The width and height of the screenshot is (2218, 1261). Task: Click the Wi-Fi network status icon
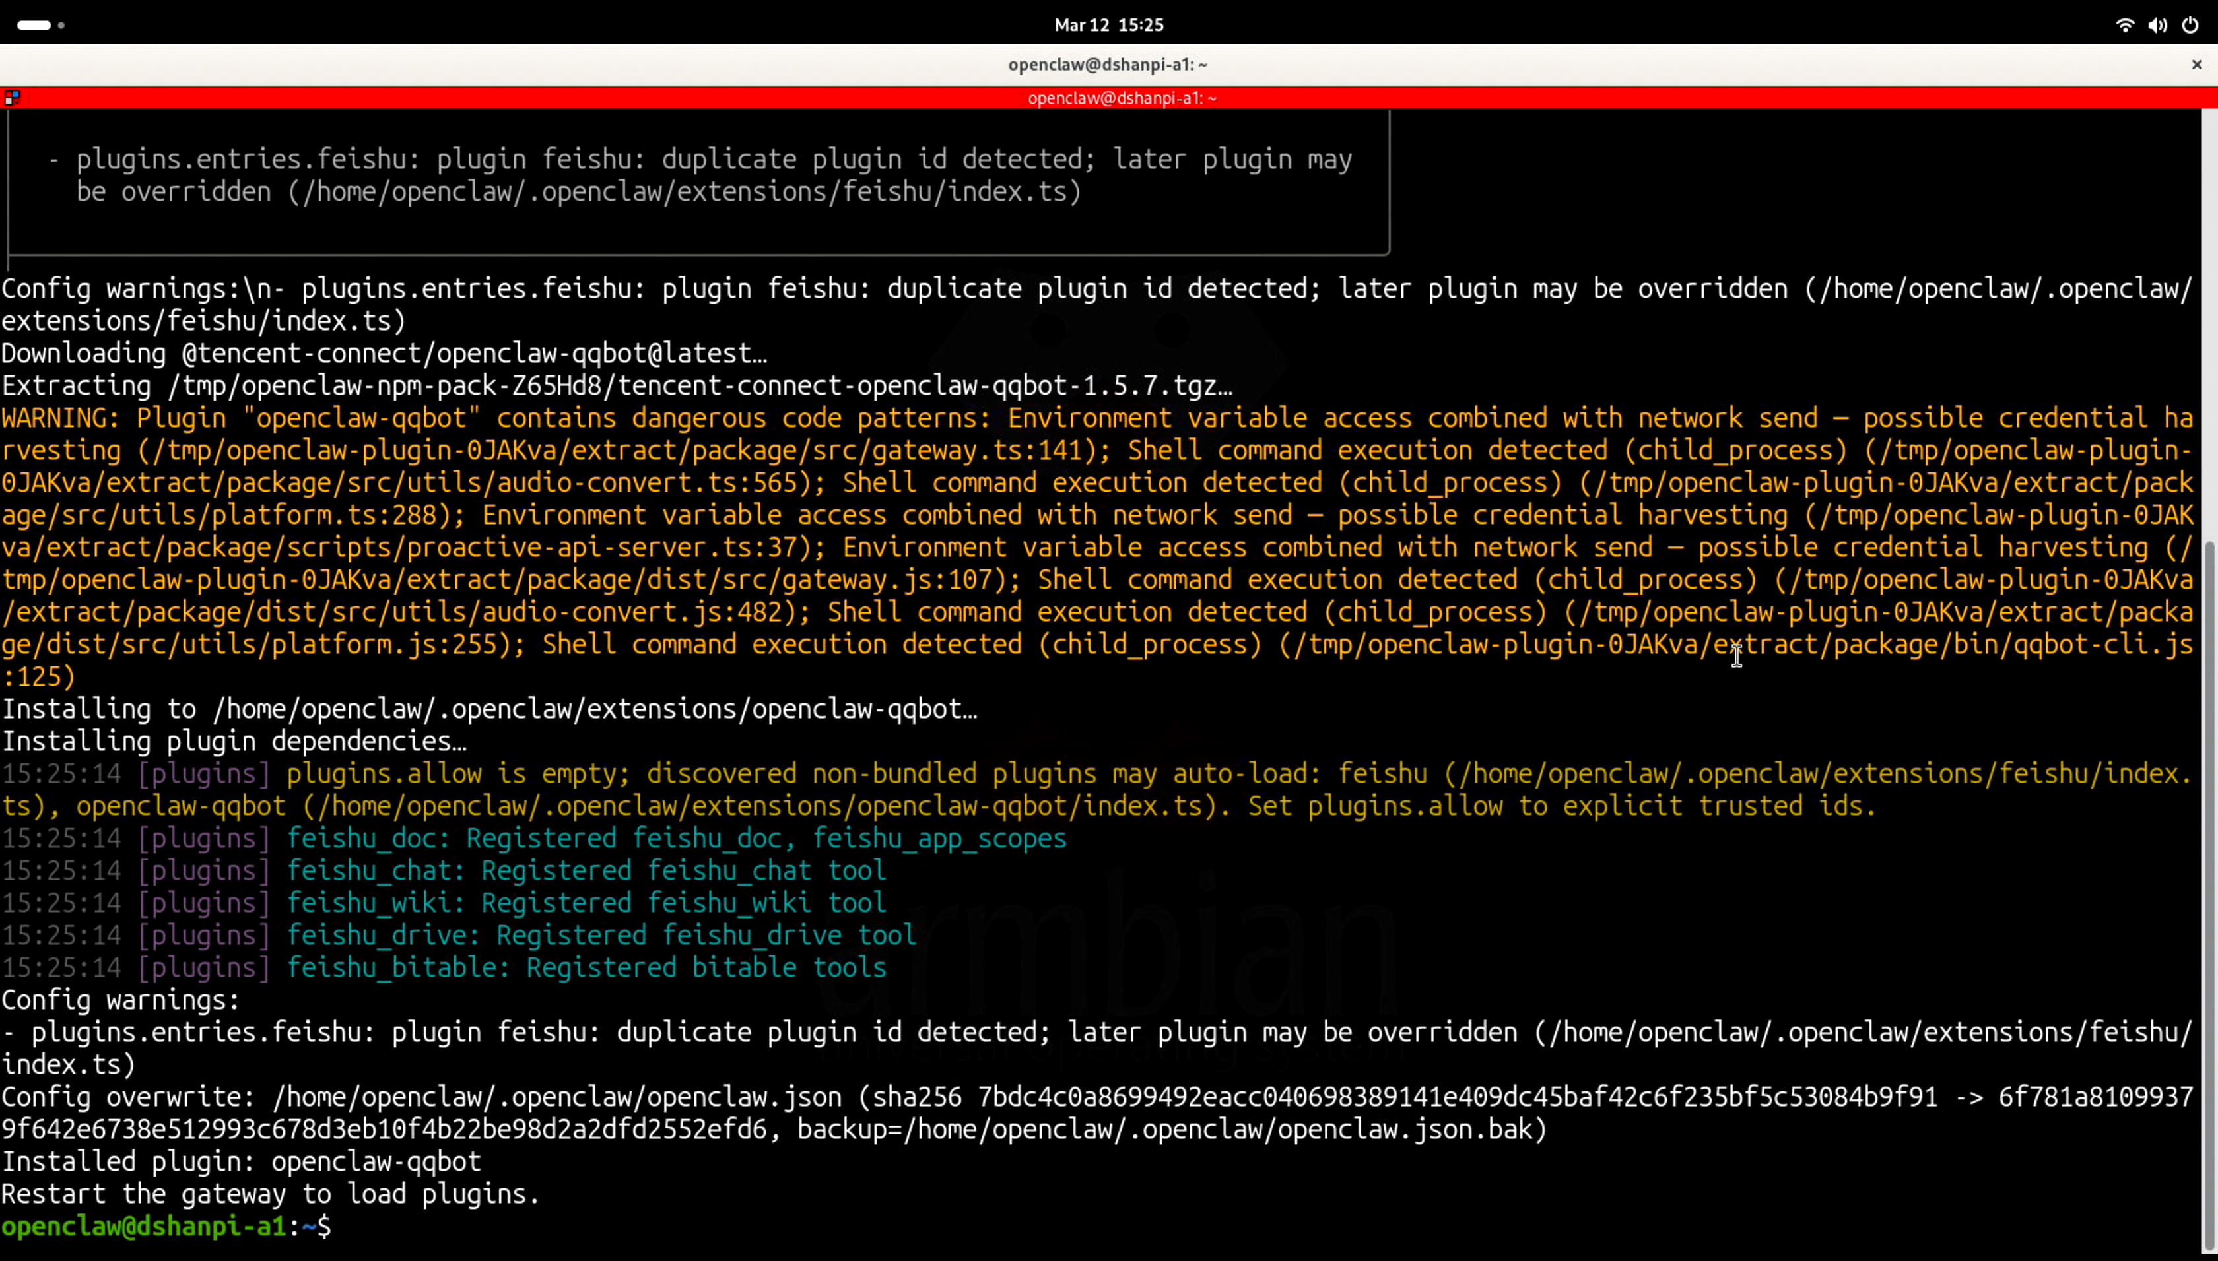[x=2124, y=25]
